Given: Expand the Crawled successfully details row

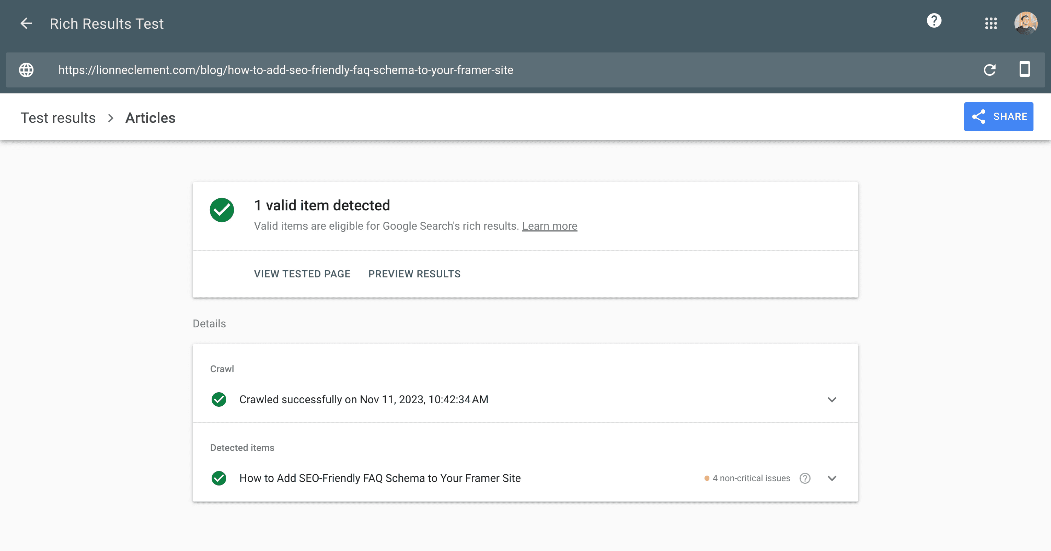Looking at the screenshot, I should (x=832, y=399).
